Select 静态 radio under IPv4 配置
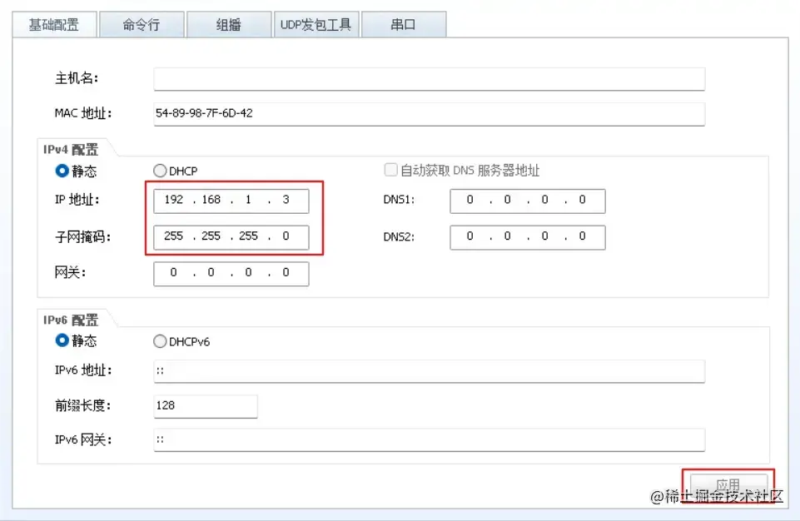The image size is (800, 521). 62,171
